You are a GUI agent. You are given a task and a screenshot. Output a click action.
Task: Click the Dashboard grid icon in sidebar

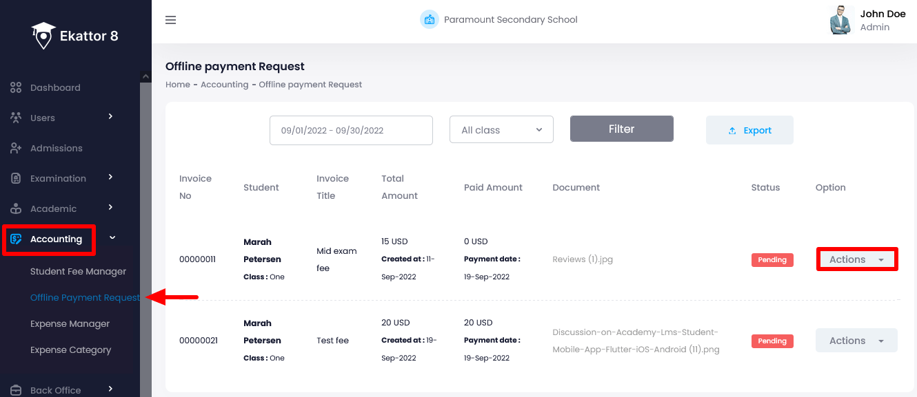point(16,87)
